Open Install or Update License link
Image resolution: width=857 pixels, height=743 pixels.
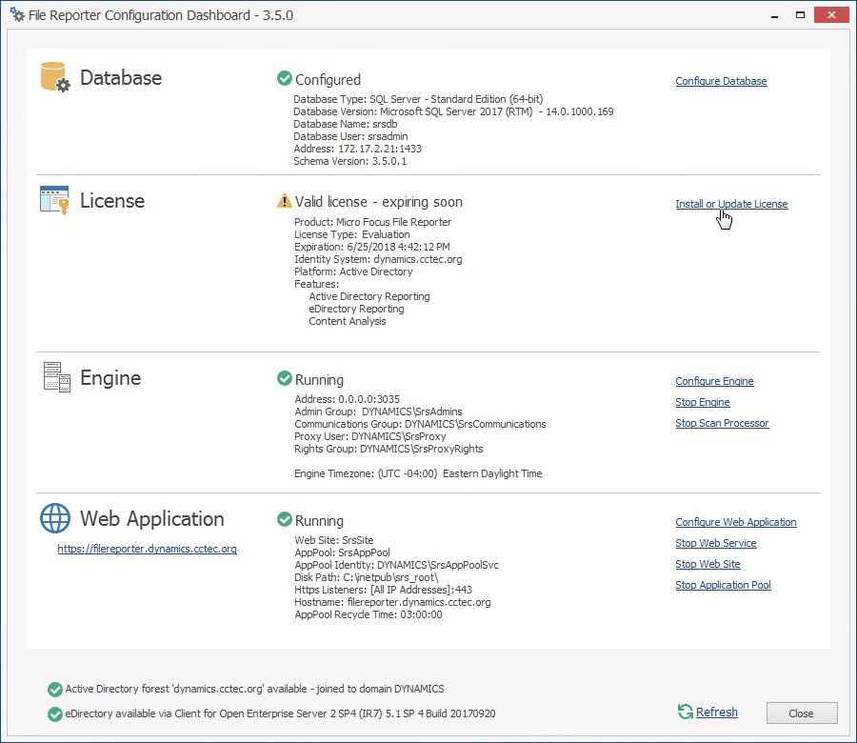731,204
